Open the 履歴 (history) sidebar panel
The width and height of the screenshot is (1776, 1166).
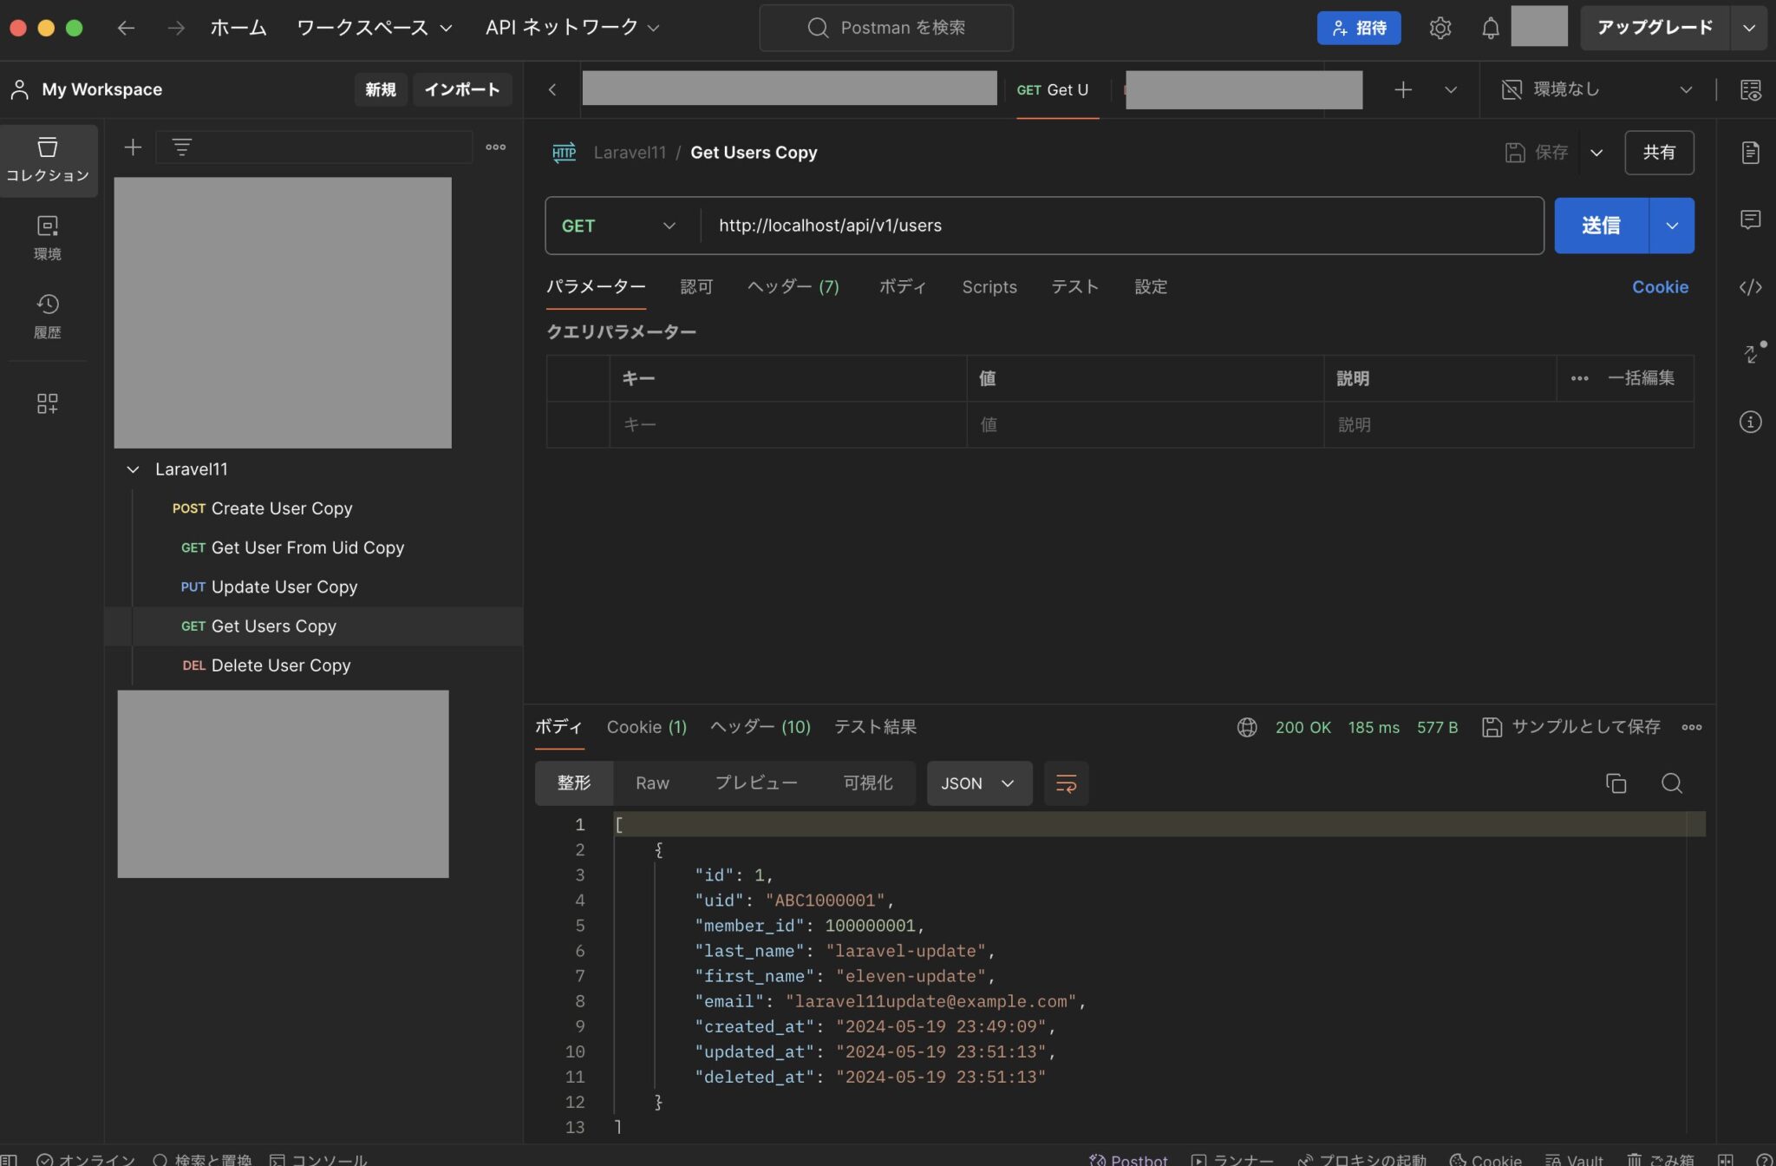tap(48, 314)
